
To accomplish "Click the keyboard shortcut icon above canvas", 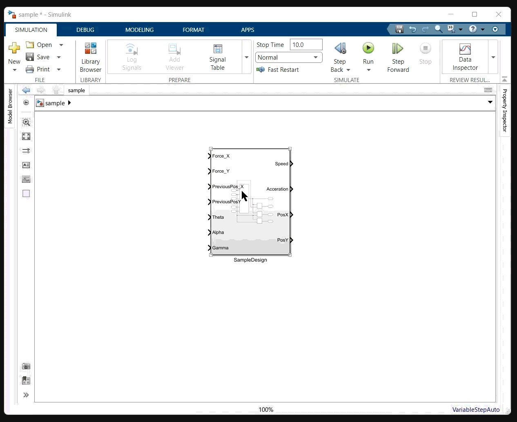I will click(488, 90).
